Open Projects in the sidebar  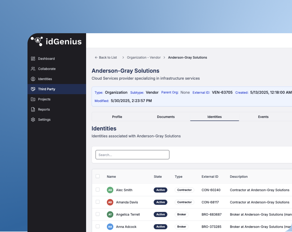[57, 99]
